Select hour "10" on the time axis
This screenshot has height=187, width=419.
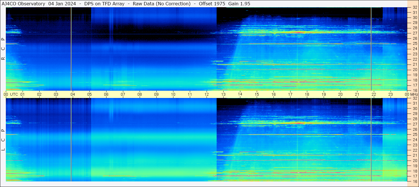click(173, 94)
